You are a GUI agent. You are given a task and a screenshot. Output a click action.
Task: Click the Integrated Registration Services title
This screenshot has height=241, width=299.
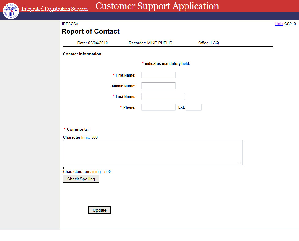point(55,9)
